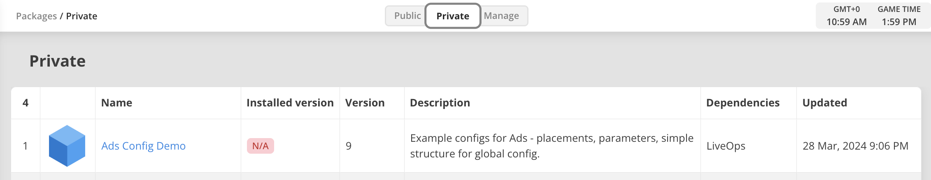Go to Packages in the breadcrumb

36,16
